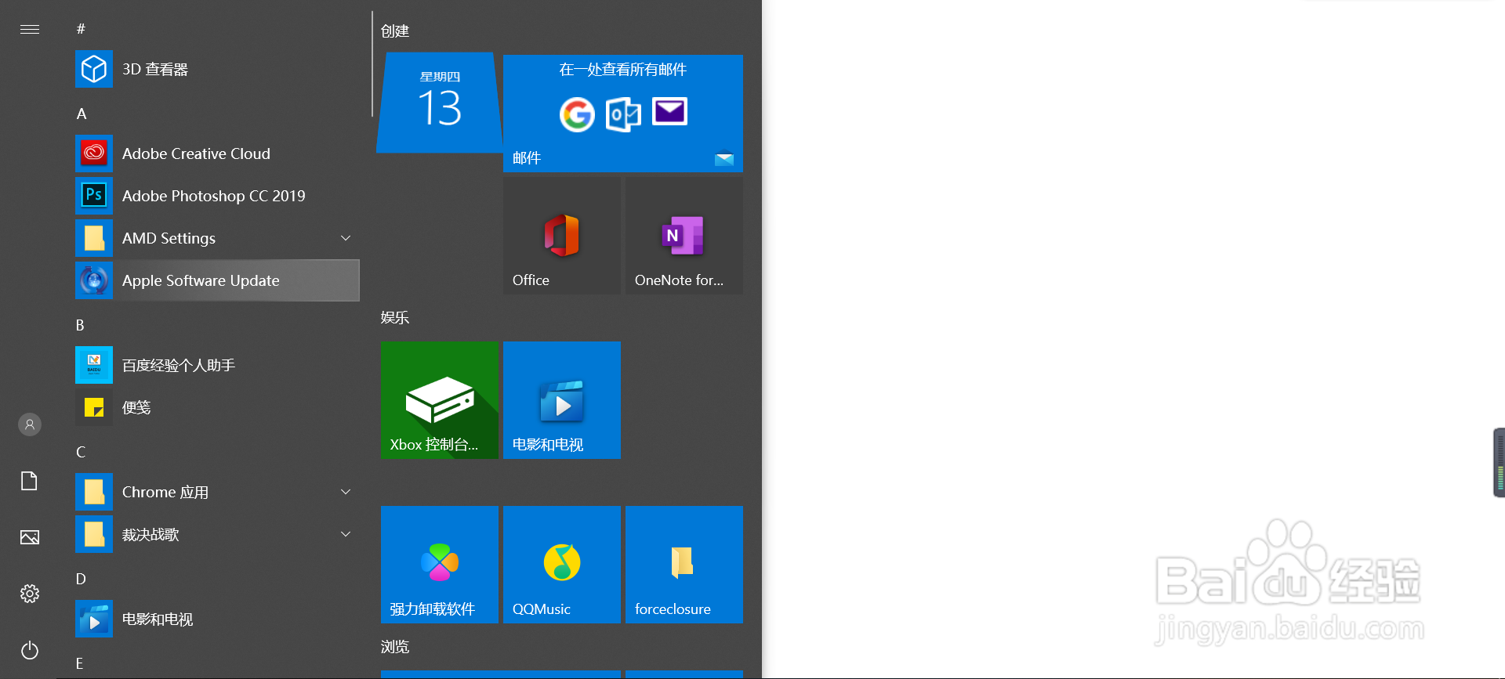Click the 娱乐 tile group title
Image resolution: width=1505 pixels, height=679 pixels.
(395, 318)
